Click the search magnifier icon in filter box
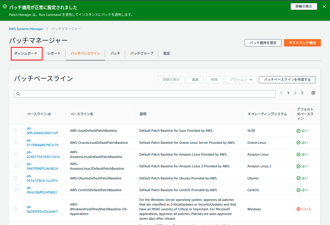The image size is (330, 225). (x=18, y=94)
